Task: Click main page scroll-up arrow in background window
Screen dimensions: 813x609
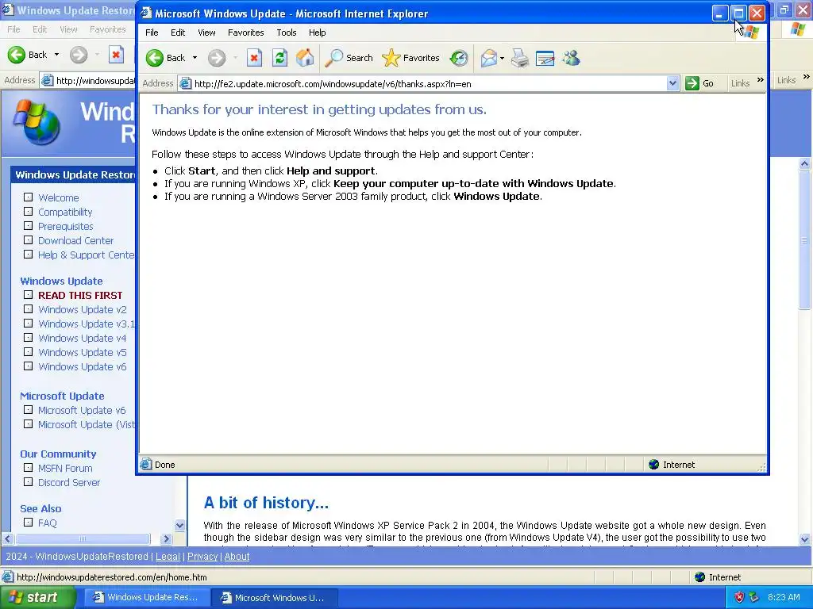Action: [x=805, y=163]
